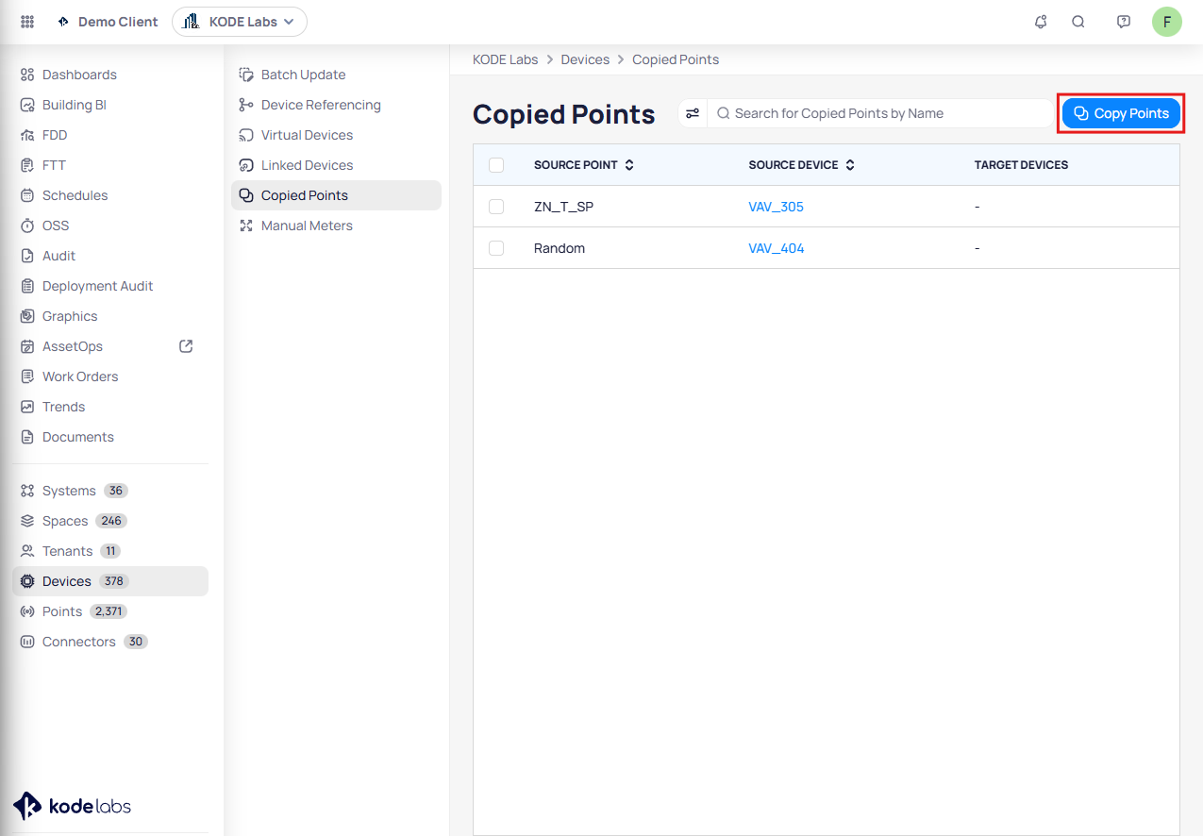Go to Manual Meters menu item
This screenshot has height=836, width=1203.
307,226
